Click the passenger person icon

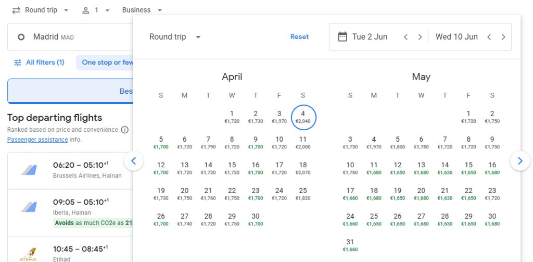(x=86, y=10)
